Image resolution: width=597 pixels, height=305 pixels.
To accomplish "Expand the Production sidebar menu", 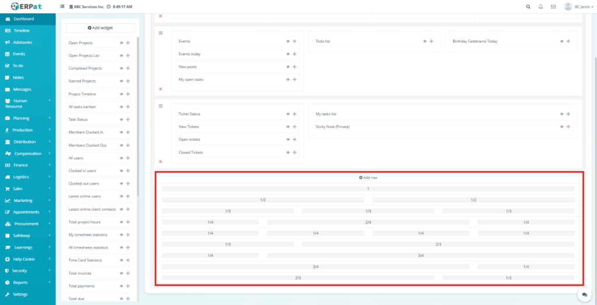I will [28, 130].
